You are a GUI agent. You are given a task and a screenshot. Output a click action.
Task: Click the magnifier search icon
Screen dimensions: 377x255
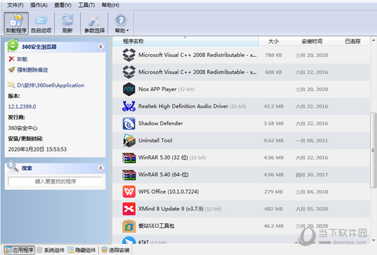pos(13,166)
